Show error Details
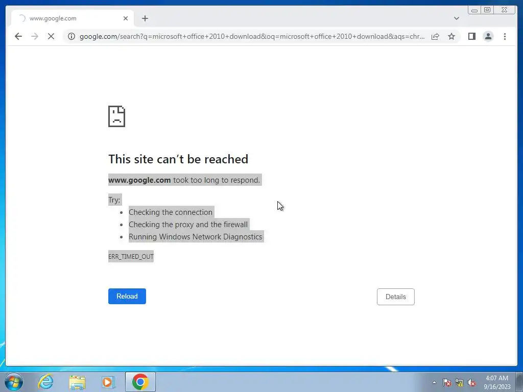This screenshot has width=523, height=392. click(396, 297)
